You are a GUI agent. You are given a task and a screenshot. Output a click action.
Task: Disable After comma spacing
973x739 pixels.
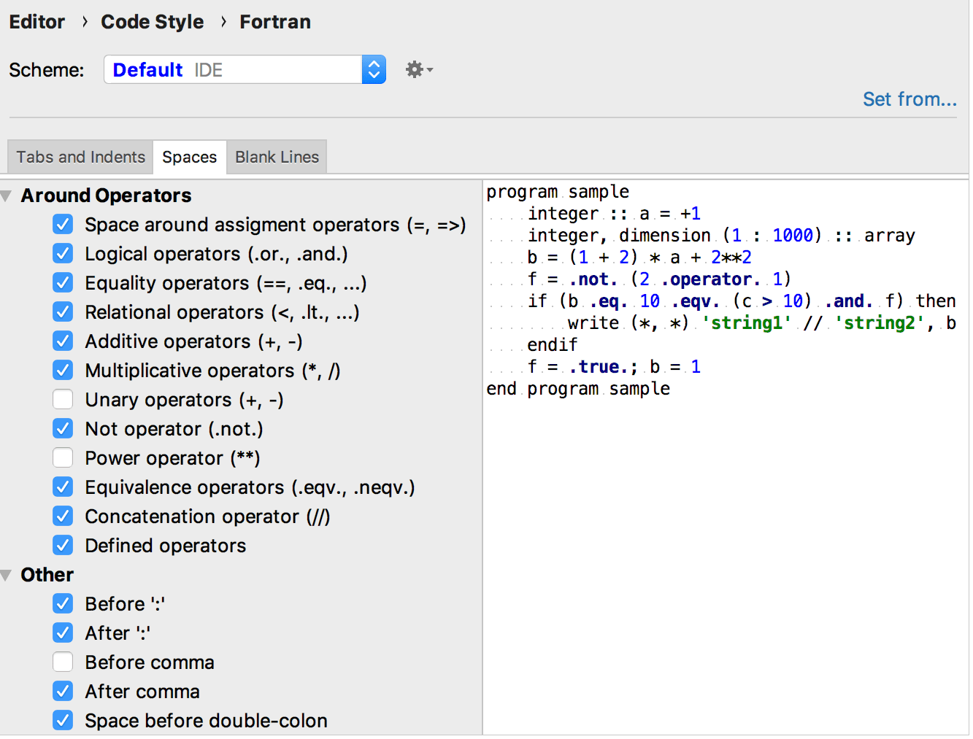pyautogui.click(x=63, y=691)
